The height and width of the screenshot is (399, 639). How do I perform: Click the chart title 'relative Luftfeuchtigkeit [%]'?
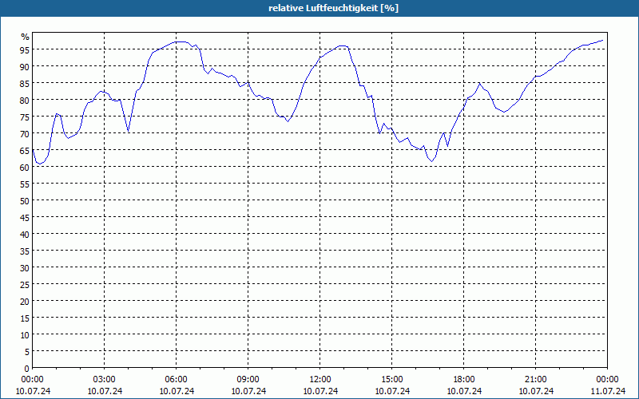333,8
